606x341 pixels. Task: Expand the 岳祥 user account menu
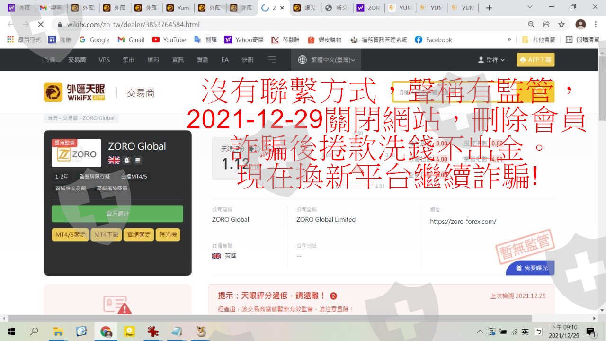[x=491, y=60]
